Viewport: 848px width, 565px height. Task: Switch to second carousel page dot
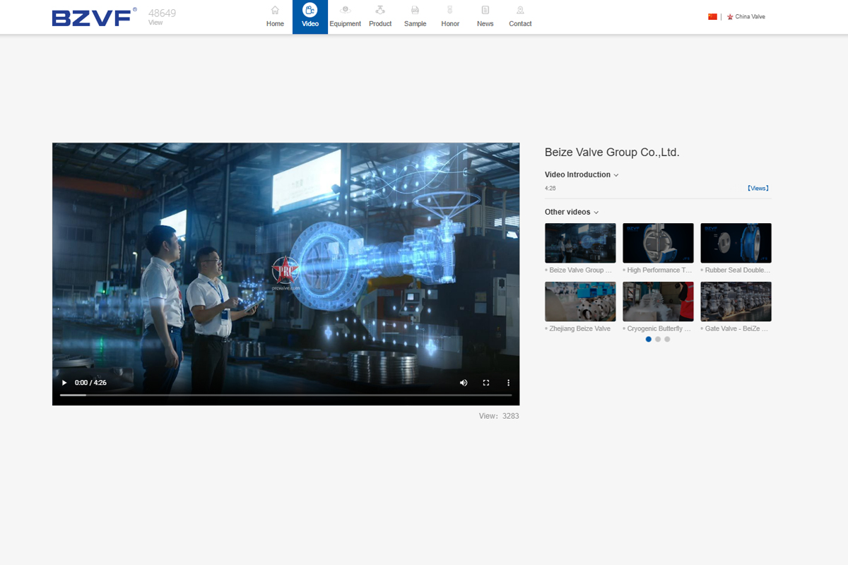coord(658,339)
